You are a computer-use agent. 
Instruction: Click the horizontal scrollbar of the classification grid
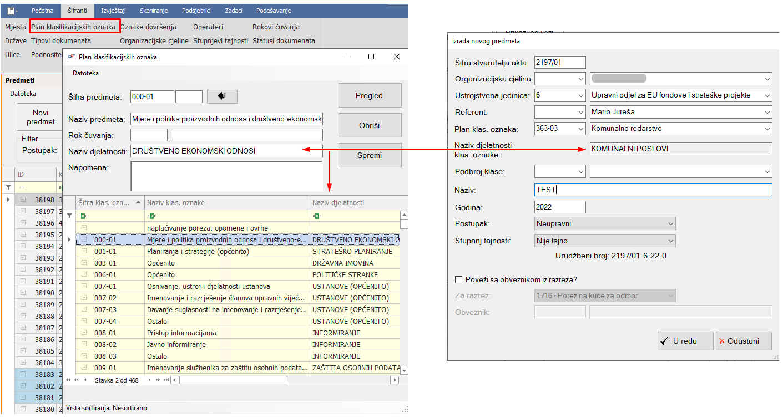[x=233, y=380]
